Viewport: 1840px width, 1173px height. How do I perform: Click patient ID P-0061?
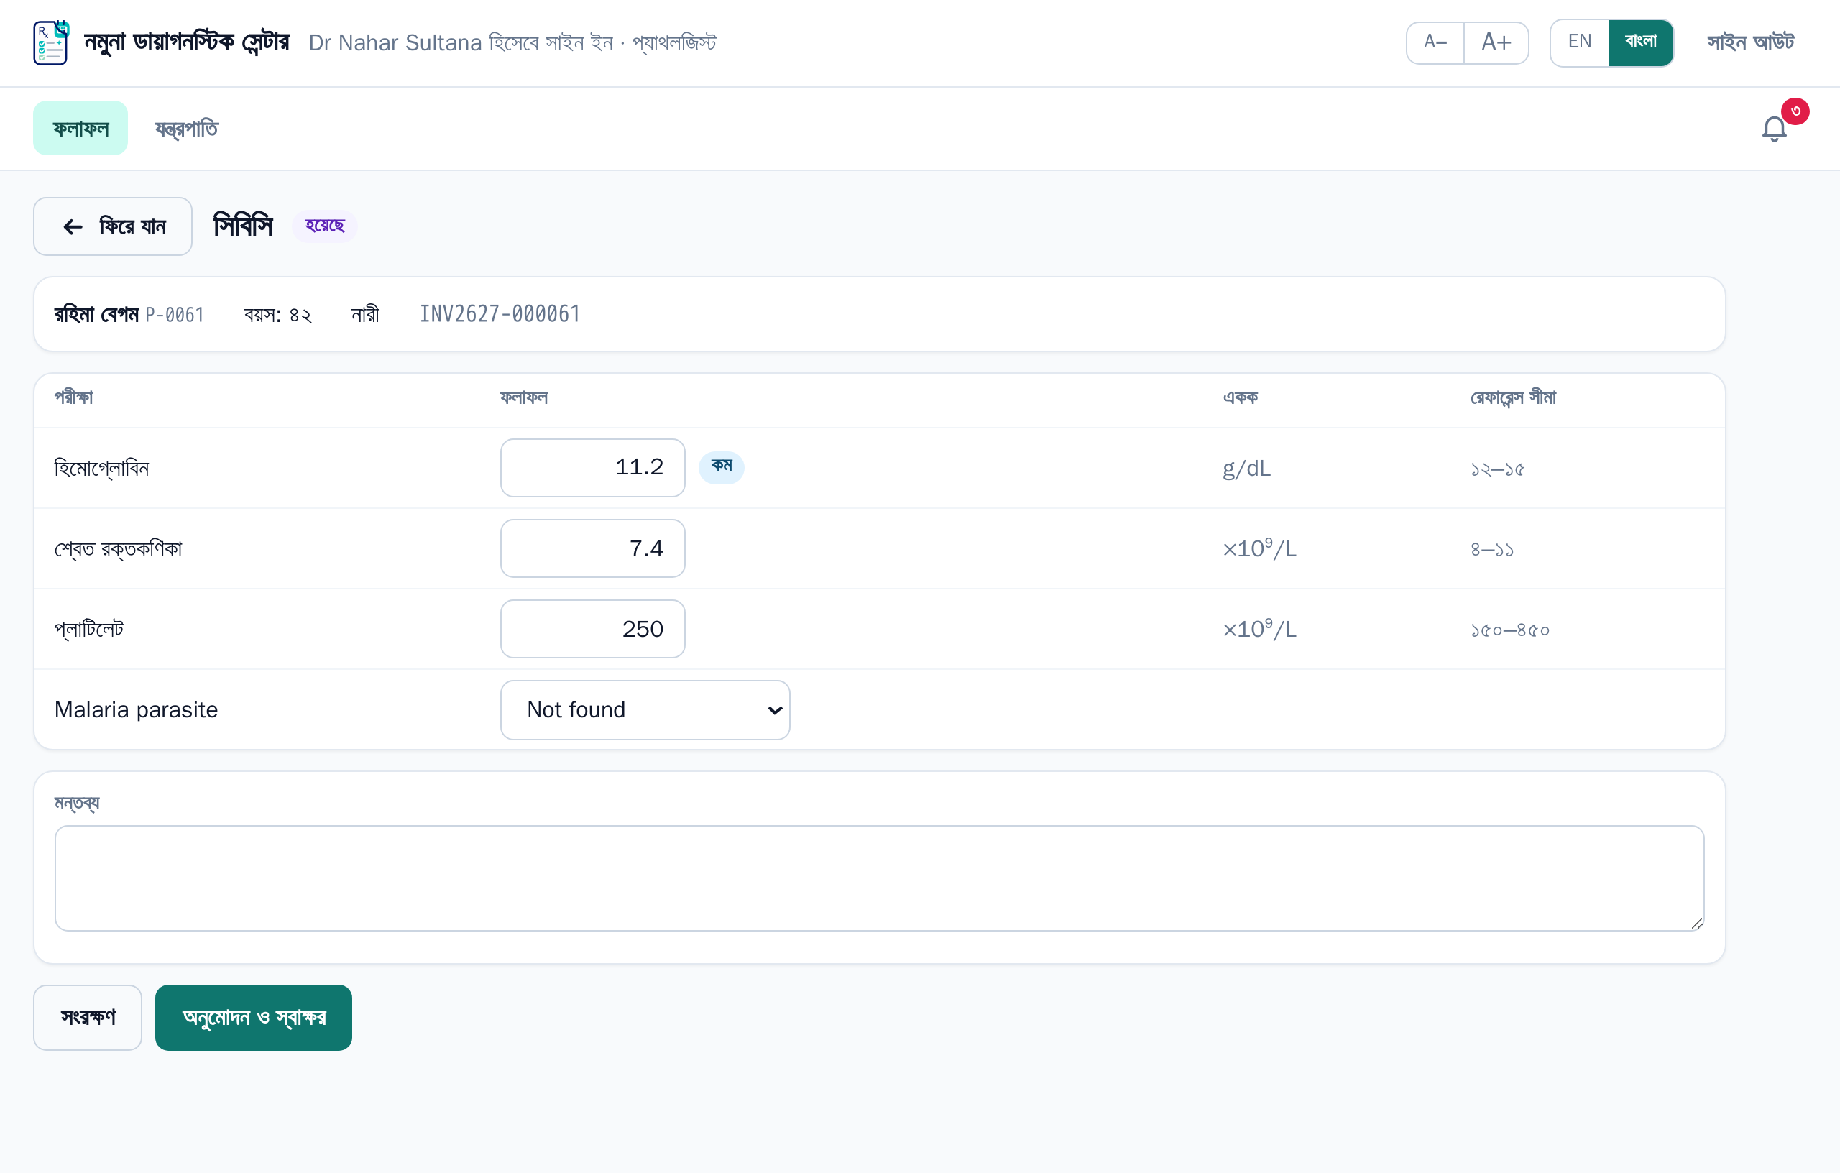174,315
